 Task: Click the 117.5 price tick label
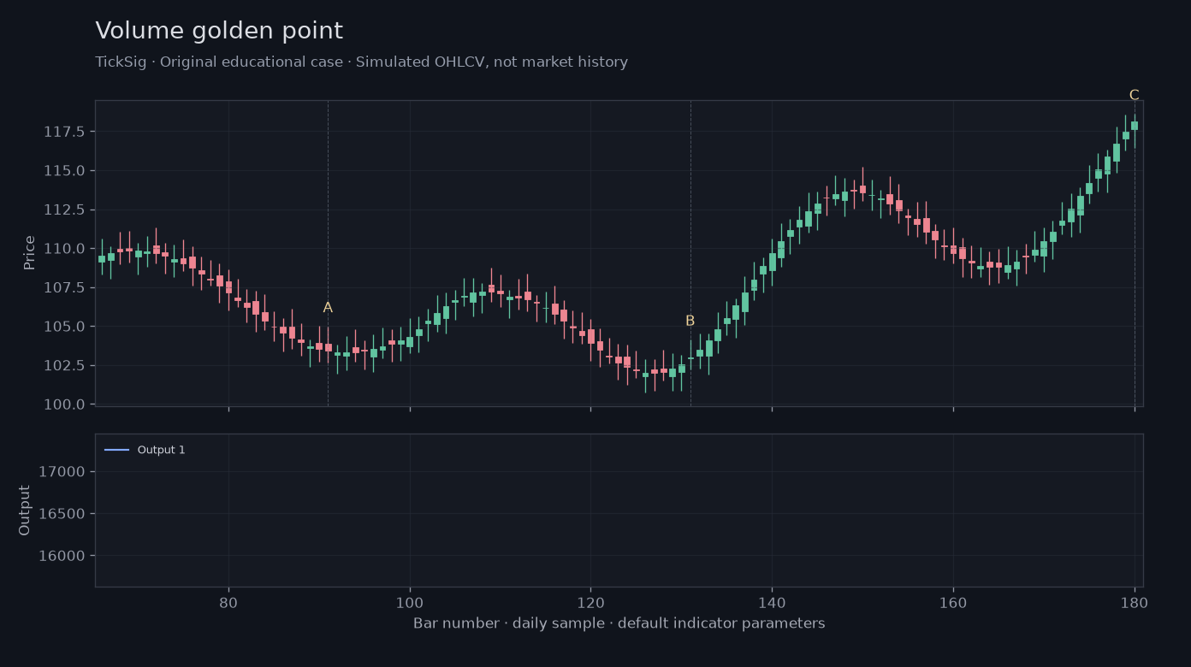click(x=64, y=132)
